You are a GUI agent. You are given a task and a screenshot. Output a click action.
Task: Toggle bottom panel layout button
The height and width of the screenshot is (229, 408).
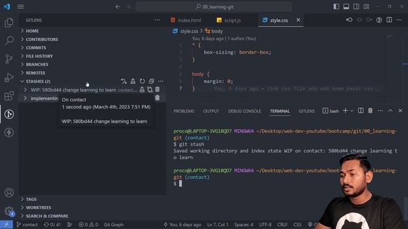click(346, 7)
